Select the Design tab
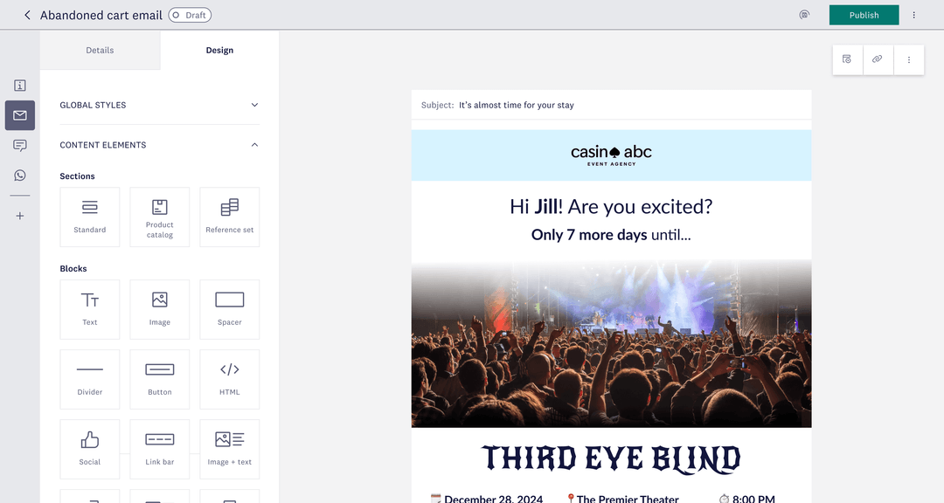The width and height of the screenshot is (944, 503). point(219,51)
